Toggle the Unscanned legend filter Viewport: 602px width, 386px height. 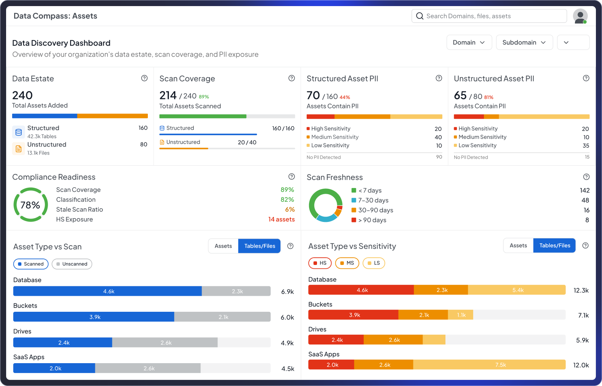tap(72, 264)
